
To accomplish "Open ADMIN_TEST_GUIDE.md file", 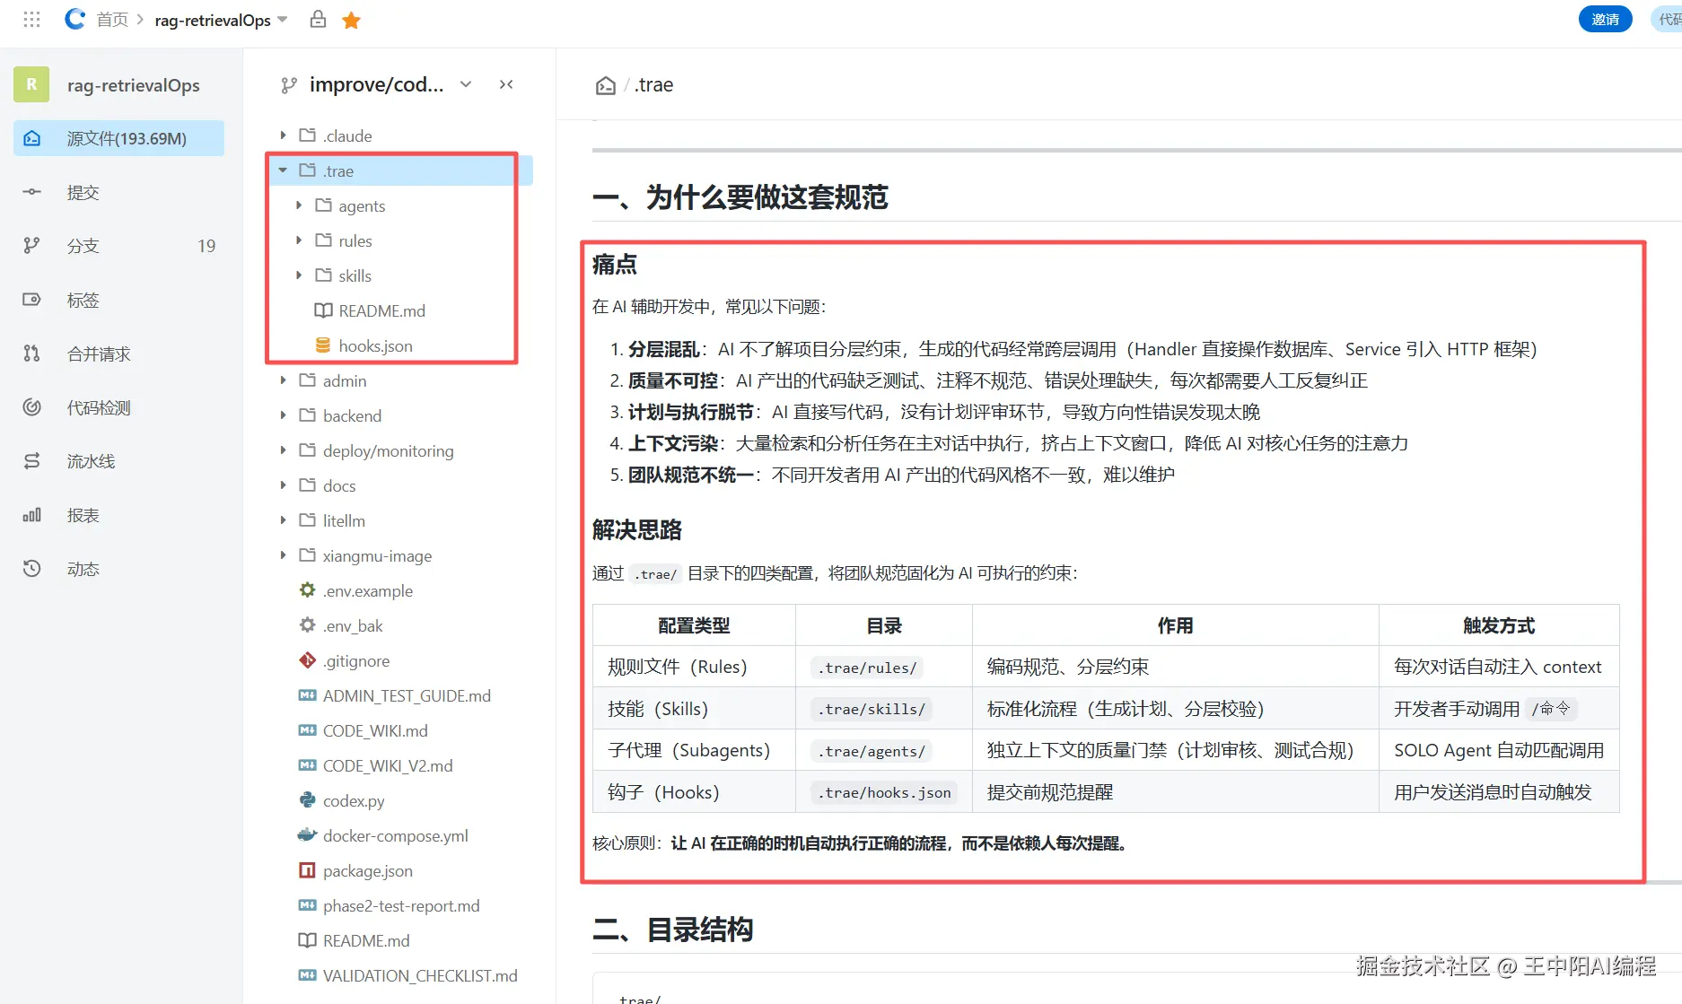I will point(407,695).
